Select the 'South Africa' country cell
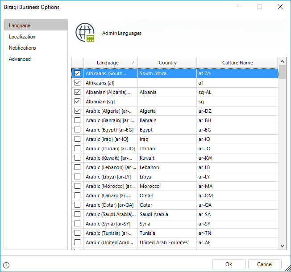Screen dimensions: 291x272 167,73
